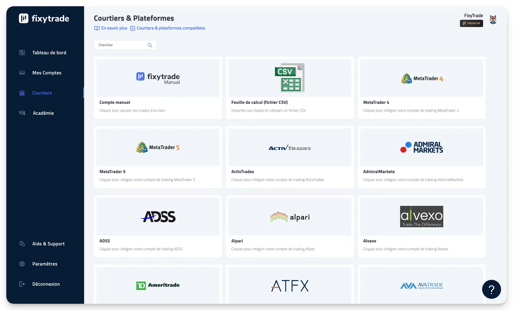Click the MetaTrader 5 card title

(x=113, y=172)
